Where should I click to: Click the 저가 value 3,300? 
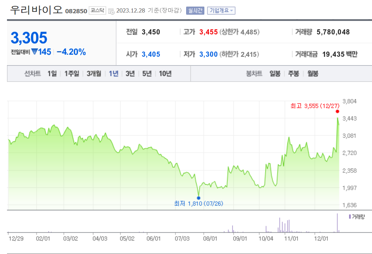(208, 54)
